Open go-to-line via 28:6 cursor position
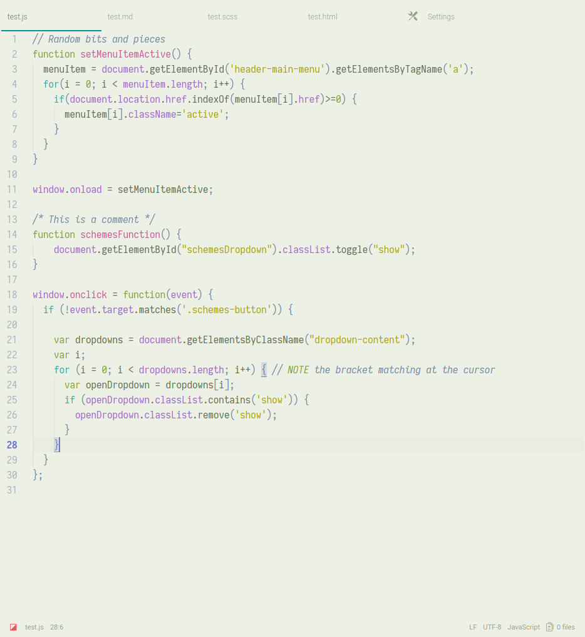585x637 pixels. coord(57,627)
